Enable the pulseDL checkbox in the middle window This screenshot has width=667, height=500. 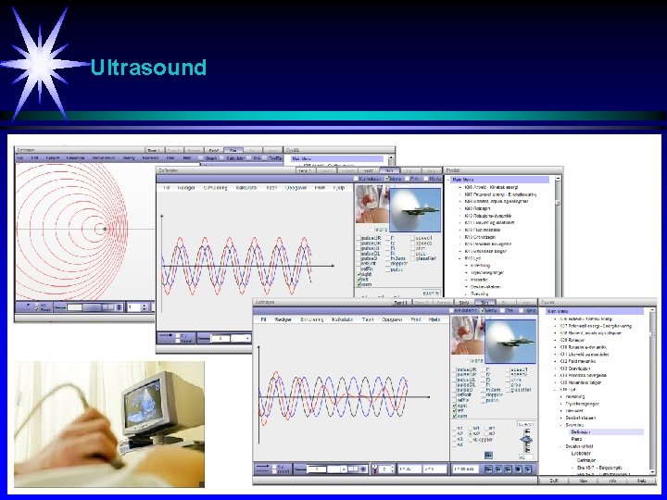(359, 254)
